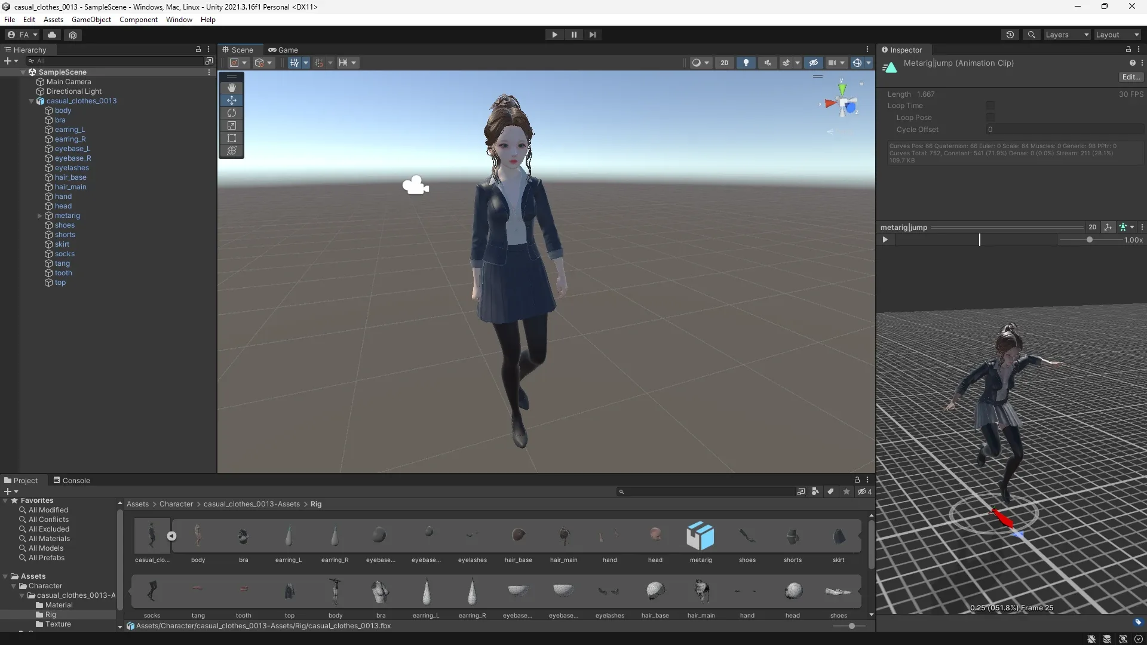The height and width of the screenshot is (645, 1147).
Task: Select the Rect Transform tool
Action: [x=231, y=138]
